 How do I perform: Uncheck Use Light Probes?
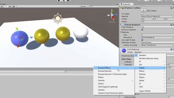[142, 40]
